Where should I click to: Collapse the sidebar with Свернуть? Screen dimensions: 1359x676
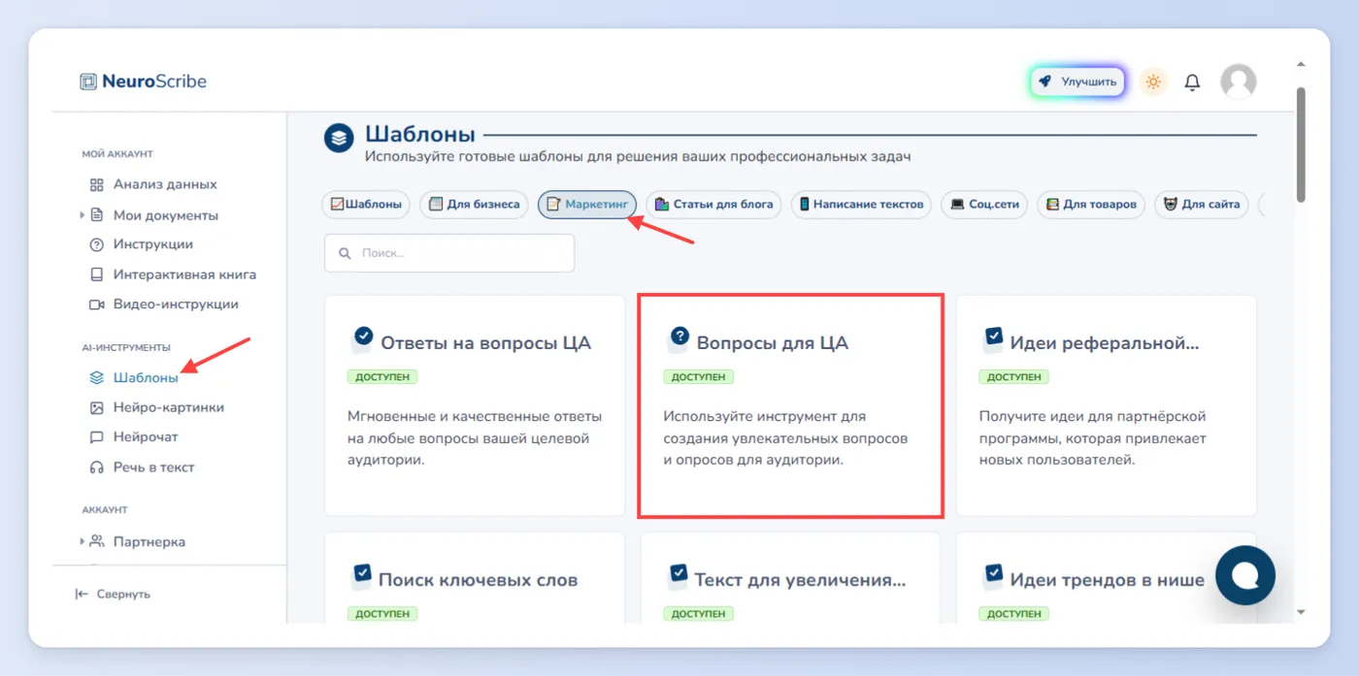[x=113, y=594]
